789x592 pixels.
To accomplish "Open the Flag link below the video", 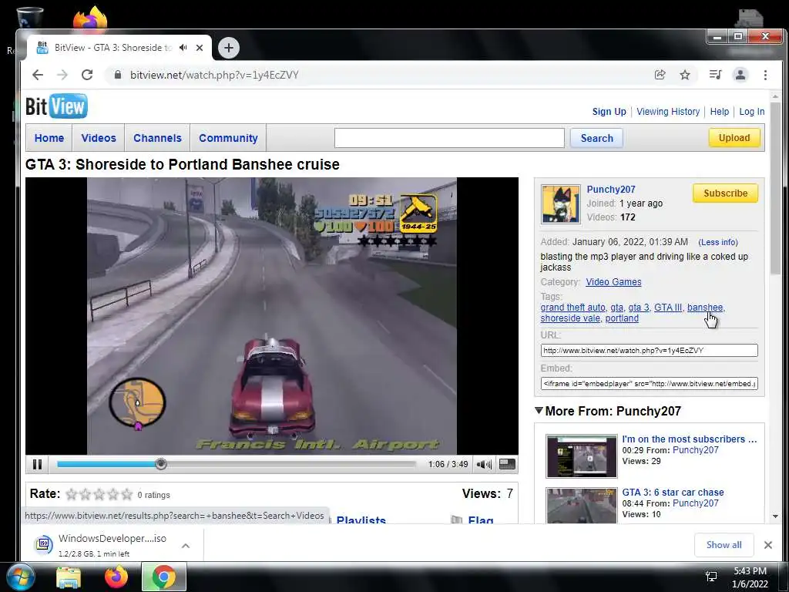I will pyautogui.click(x=481, y=520).
